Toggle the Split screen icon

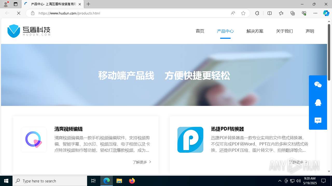coord(269,13)
